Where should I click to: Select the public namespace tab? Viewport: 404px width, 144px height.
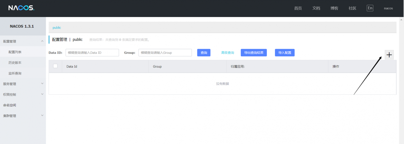tap(57, 28)
